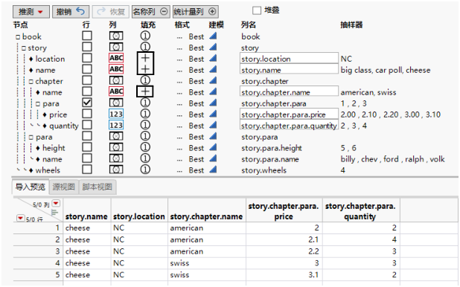Switch to the 导入预览 tab
The image size is (460, 287).
click(31, 187)
